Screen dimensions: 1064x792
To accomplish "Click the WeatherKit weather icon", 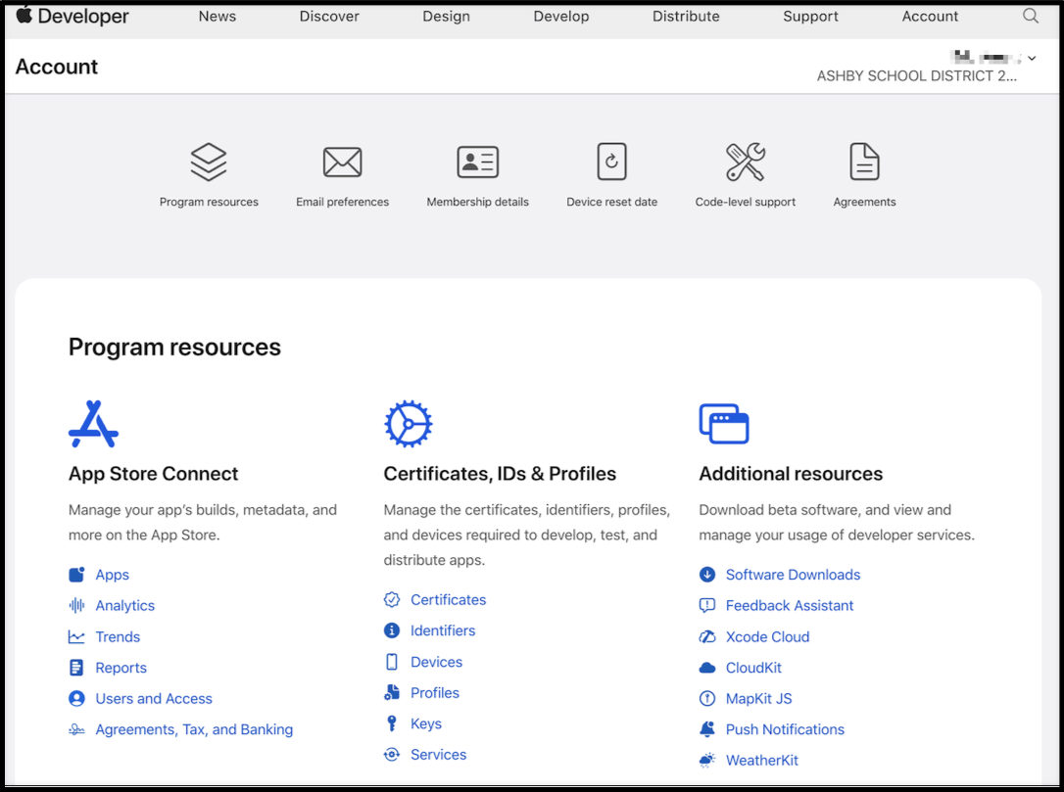I will (x=707, y=760).
